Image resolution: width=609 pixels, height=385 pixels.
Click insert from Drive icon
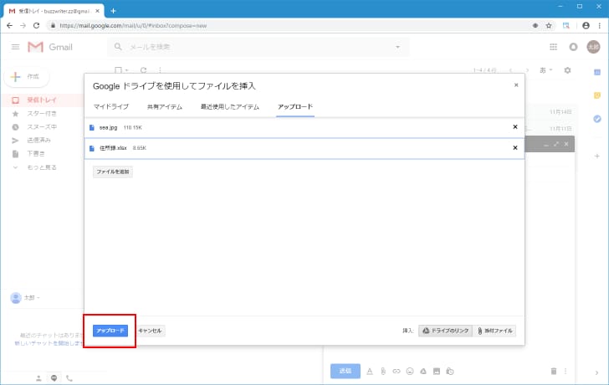coord(423,372)
